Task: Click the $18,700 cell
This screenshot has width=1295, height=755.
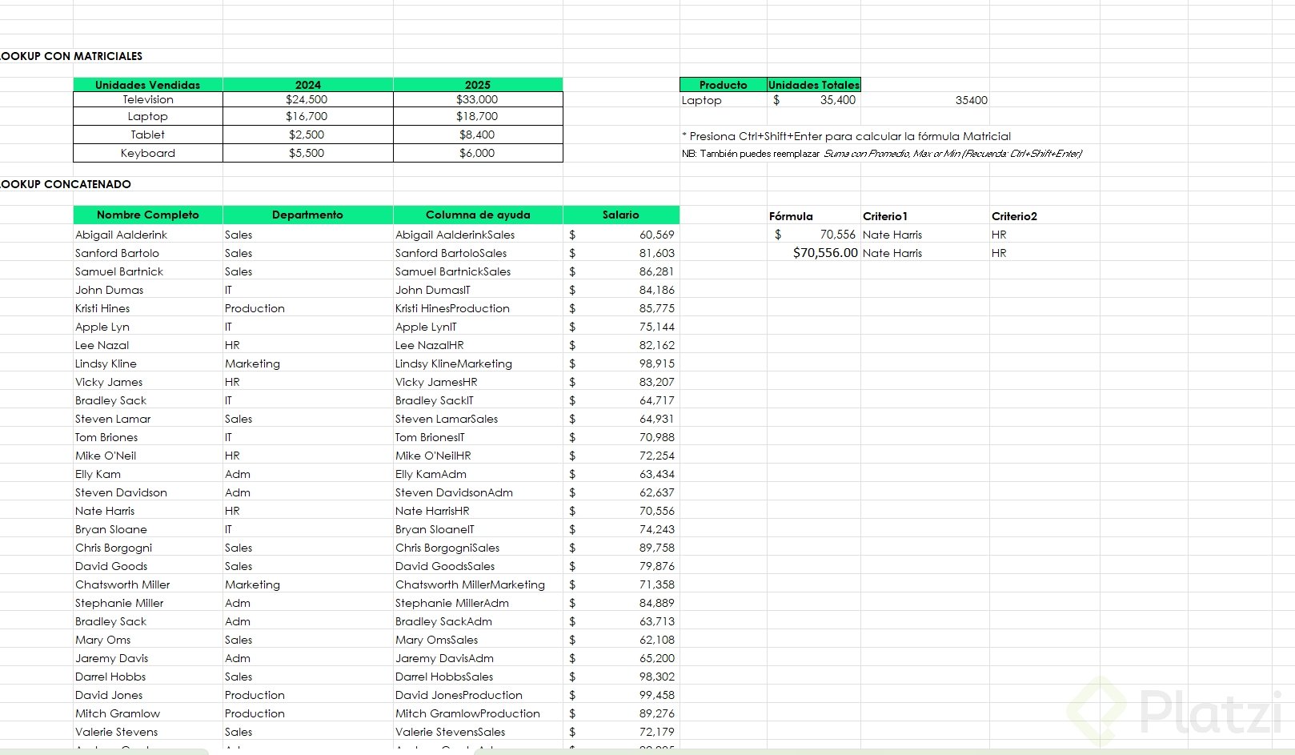Action: point(478,116)
